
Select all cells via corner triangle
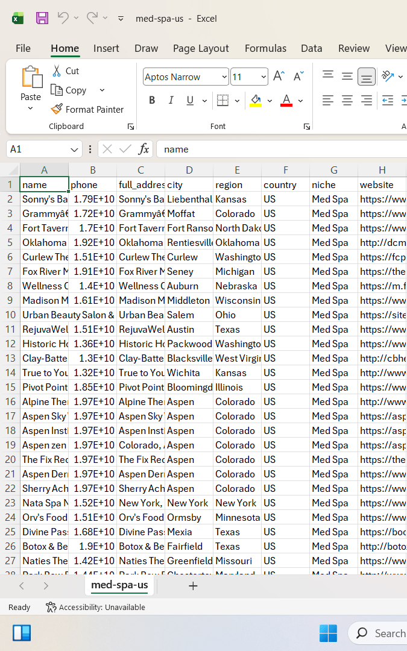13,170
